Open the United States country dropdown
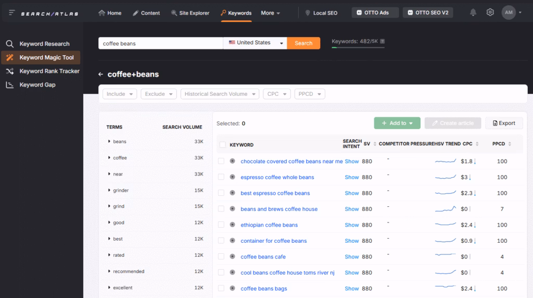 point(255,43)
